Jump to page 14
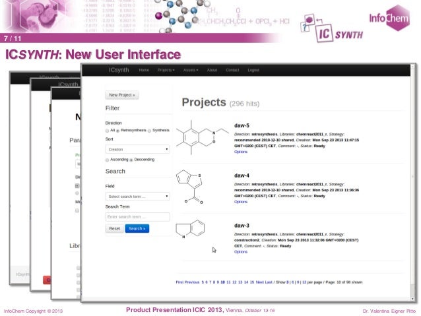Viewport: 421px width, 316px height. [x=246, y=282]
